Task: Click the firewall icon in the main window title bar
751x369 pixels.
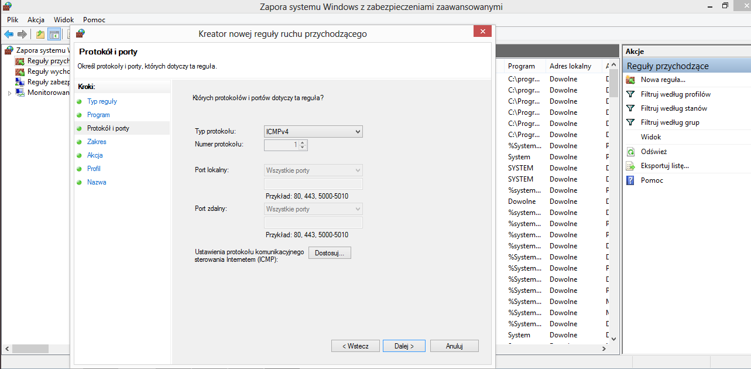Action: (x=8, y=6)
